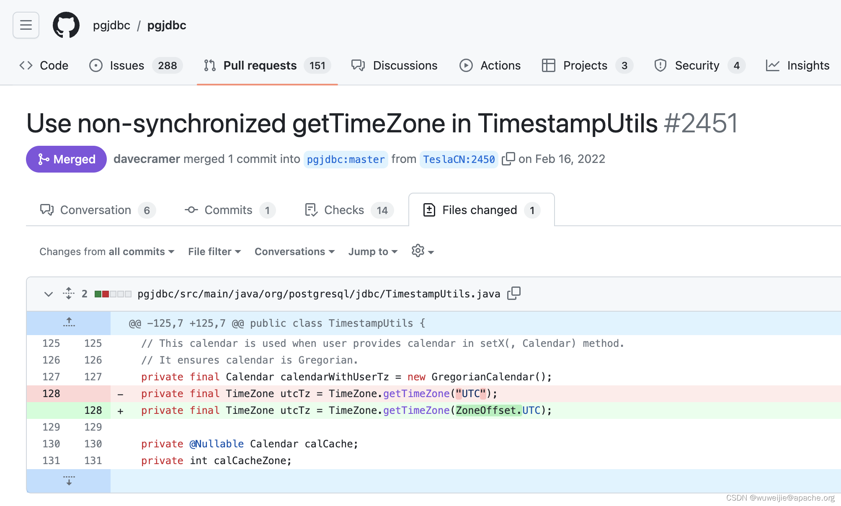Screen dimensions: 841x506
Task: Open the Discussions tab
Action: point(395,65)
